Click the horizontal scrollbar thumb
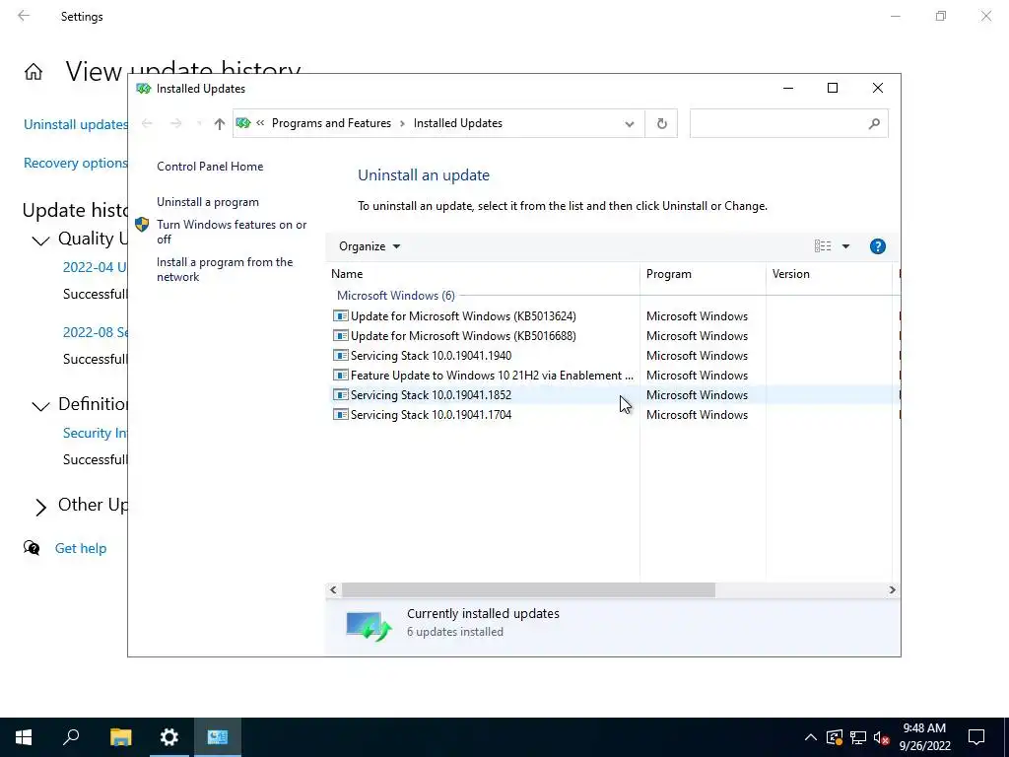Image resolution: width=1009 pixels, height=757 pixels. pyautogui.click(x=528, y=589)
